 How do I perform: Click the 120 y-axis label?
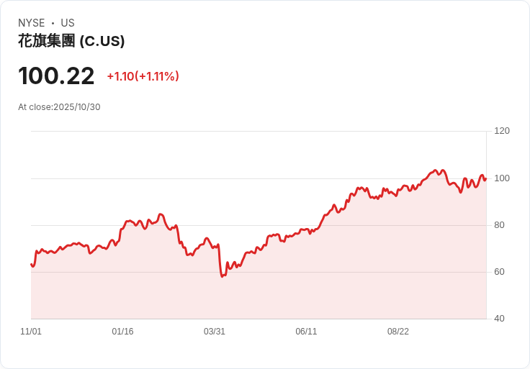(502, 131)
